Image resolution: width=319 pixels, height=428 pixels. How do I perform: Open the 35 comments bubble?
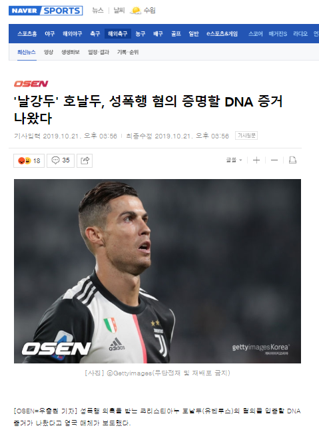(x=61, y=160)
